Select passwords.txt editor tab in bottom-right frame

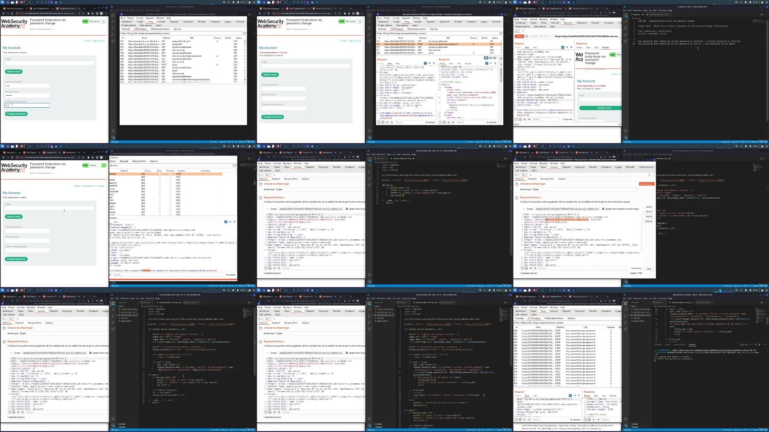point(704,303)
